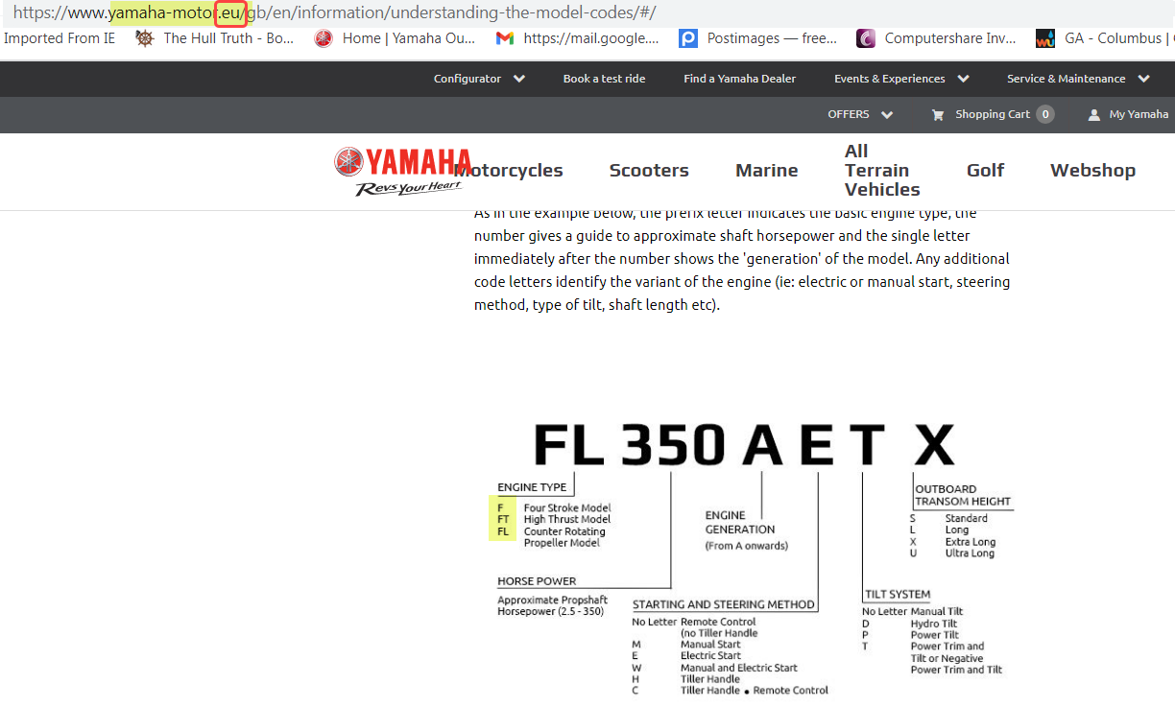The width and height of the screenshot is (1175, 707).
Task: Click the browser address bar URL
Action: (335, 13)
